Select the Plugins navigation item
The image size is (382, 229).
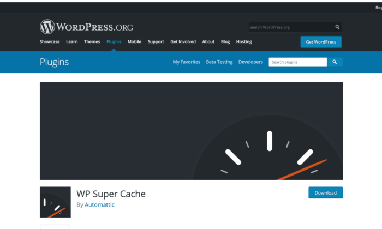(114, 41)
